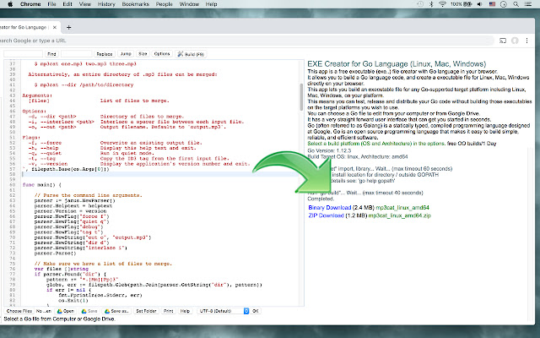Open the History menu

click(106, 4)
